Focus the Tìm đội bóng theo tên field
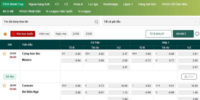 coord(51,22)
